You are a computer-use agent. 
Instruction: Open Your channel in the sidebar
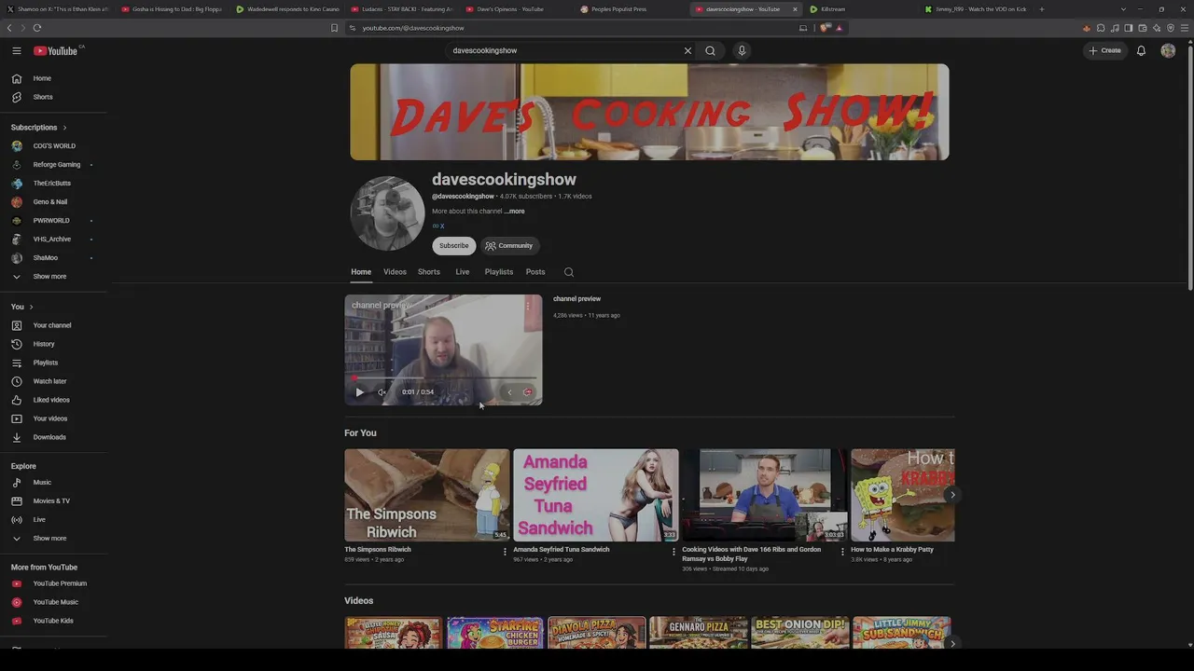pyautogui.click(x=54, y=325)
